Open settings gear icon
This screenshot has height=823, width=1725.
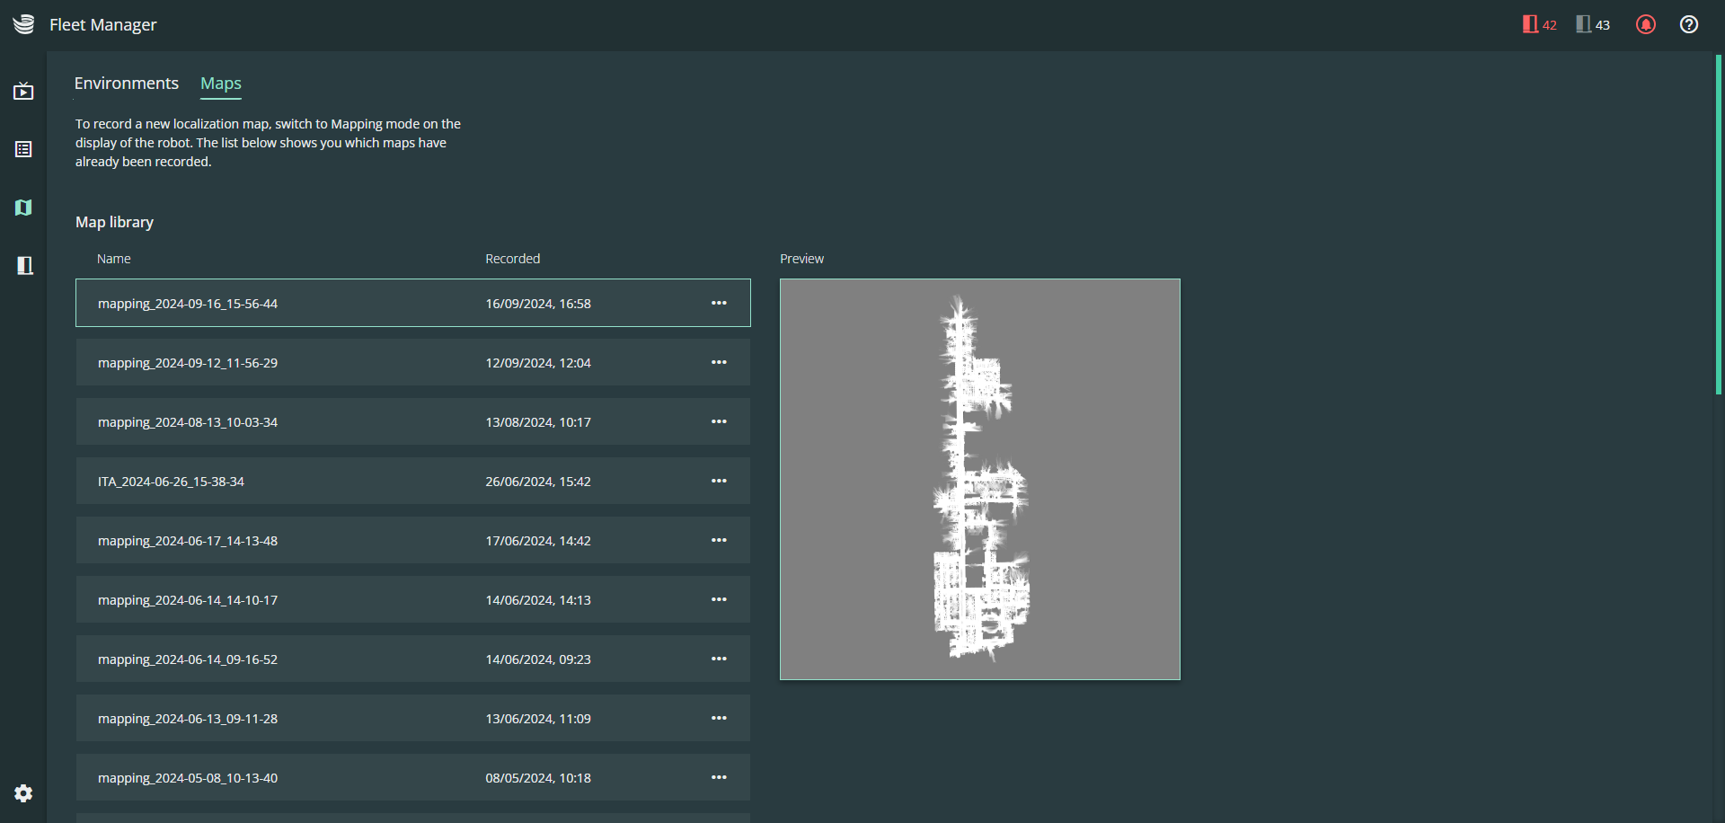23,793
